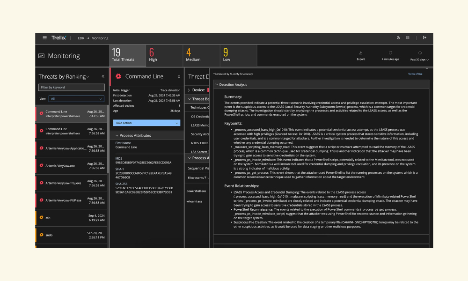Screen dimensions: 468x281
Task: Click NTDS T1003 technique entry
Action: click(200, 143)
